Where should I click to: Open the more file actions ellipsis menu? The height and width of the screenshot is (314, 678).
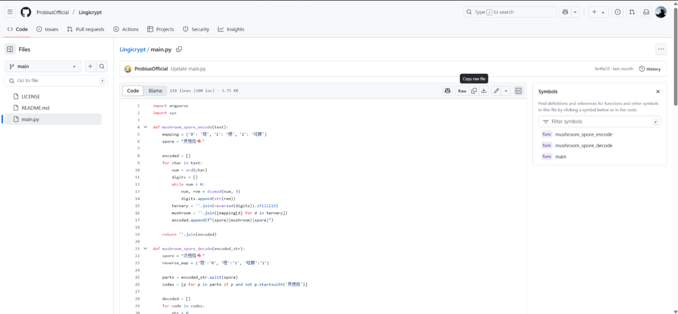[x=661, y=49]
